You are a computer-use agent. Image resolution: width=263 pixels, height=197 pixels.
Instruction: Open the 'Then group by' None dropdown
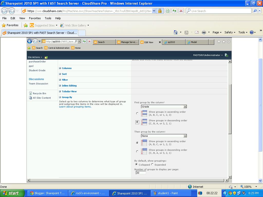tap(185, 136)
